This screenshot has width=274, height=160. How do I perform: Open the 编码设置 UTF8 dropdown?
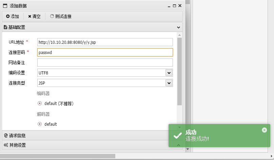(169, 73)
